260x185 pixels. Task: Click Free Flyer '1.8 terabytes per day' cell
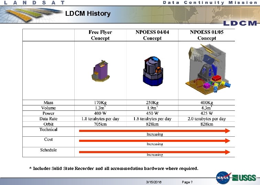(100, 119)
